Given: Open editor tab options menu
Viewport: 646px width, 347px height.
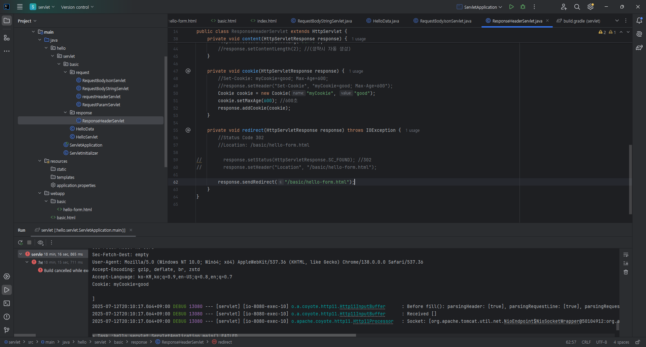Looking at the screenshot, I should coord(626,21).
